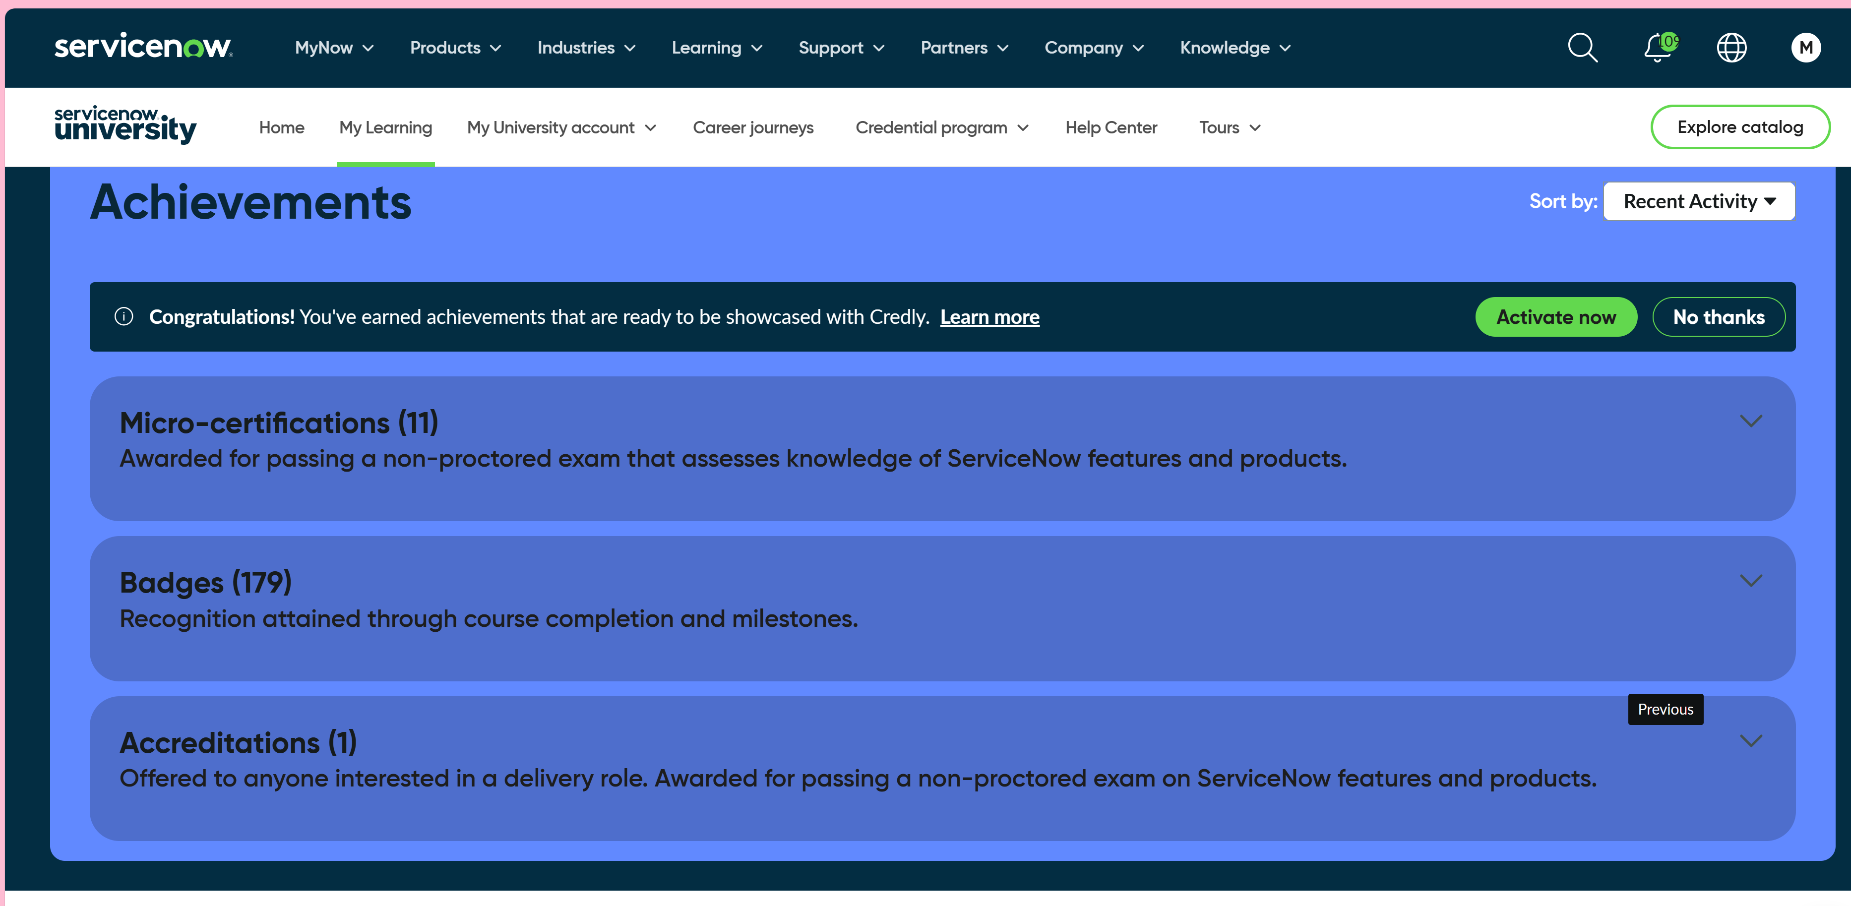The width and height of the screenshot is (1851, 906).
Task: Expand the Micro-certifications section chevron
Action: click(1750, 421)
